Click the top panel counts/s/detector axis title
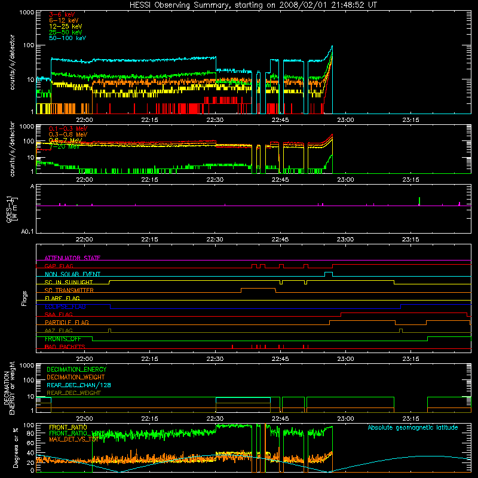The width and height of the screenshot is (478, 478). point(12,62)
